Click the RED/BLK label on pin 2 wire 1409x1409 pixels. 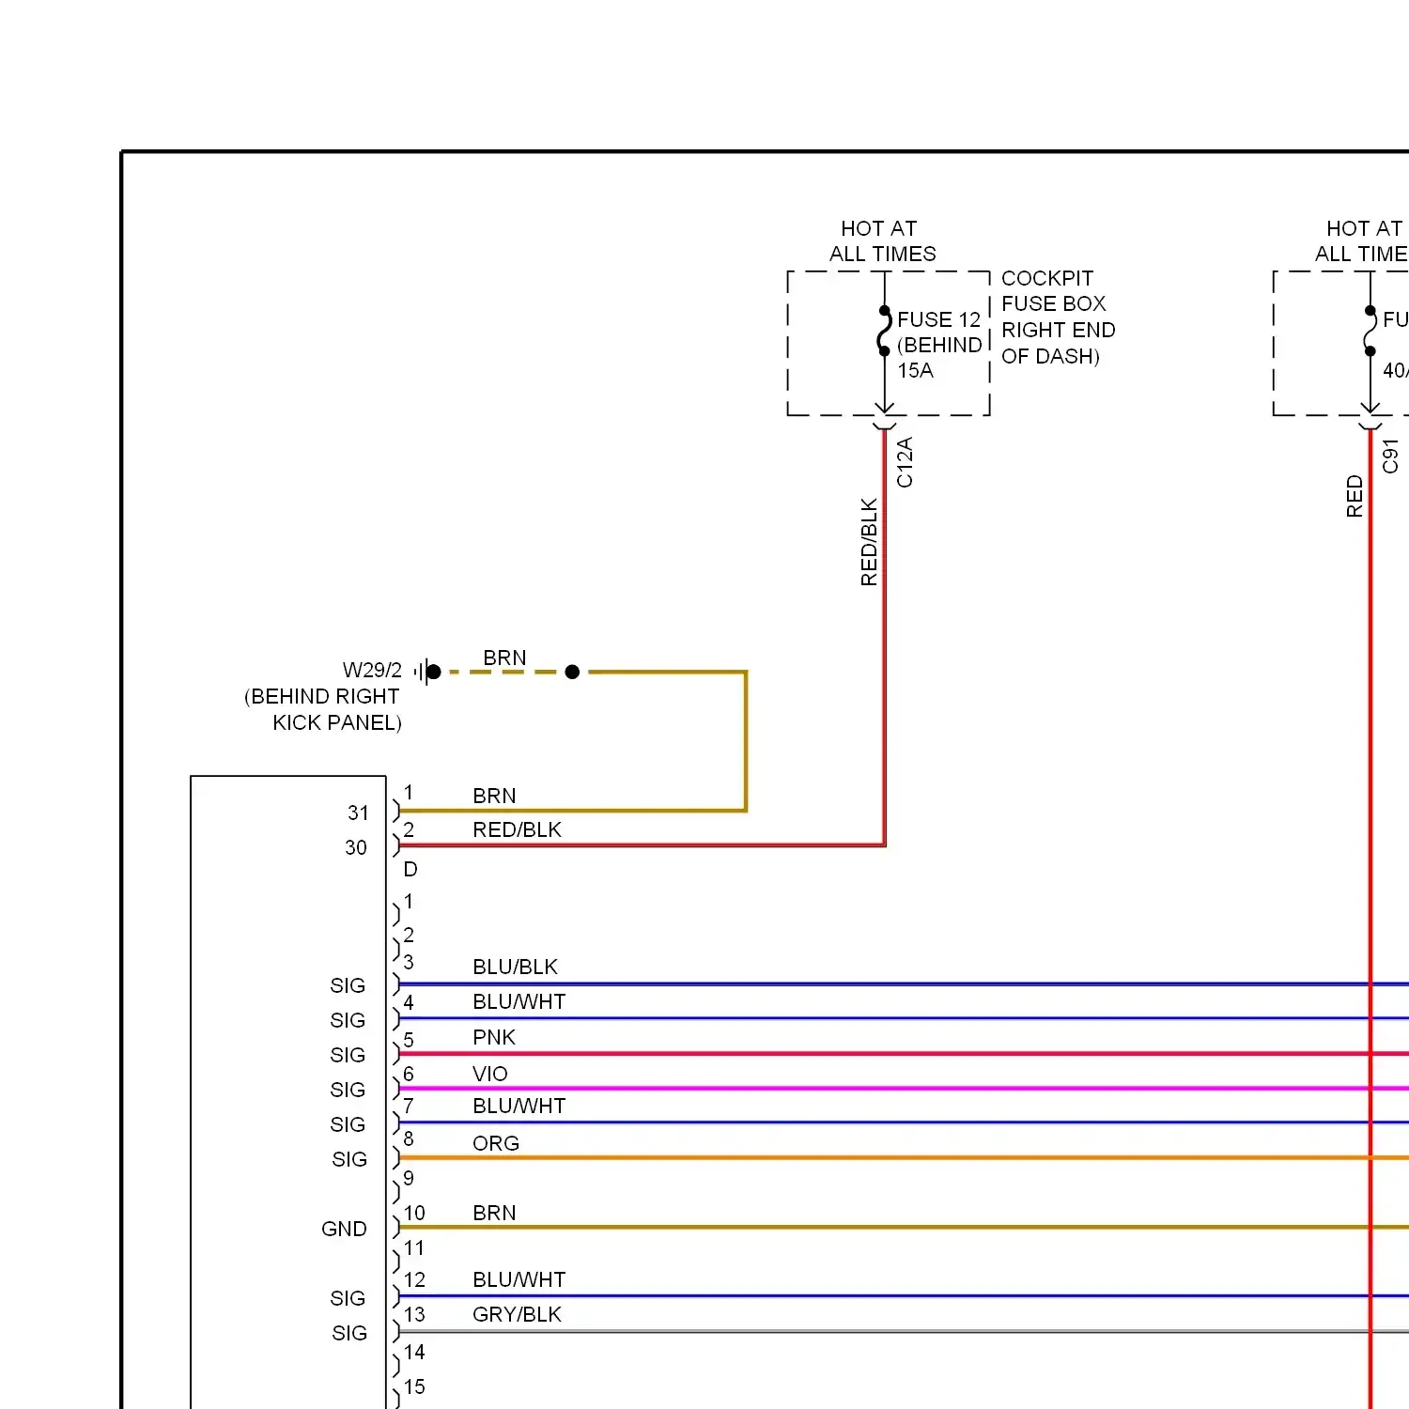pyautogui.click(x=517, y=829)
